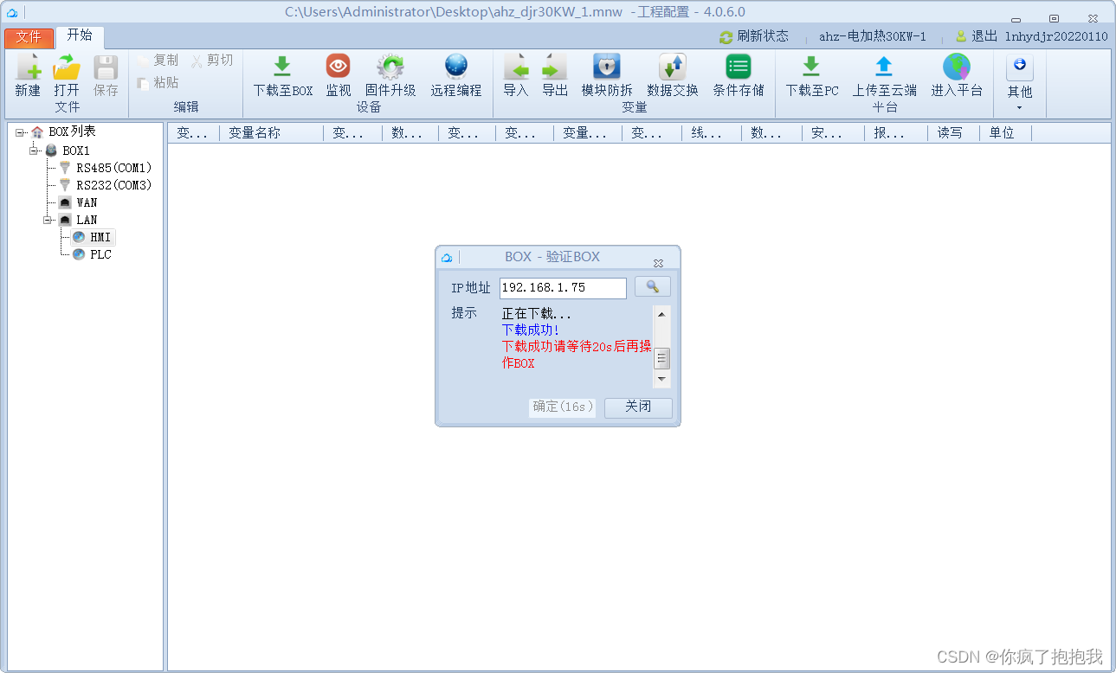1116x673 pixels.
Task: Collapse the BOX列表 root tree node
Action: [x=19, y=132]
